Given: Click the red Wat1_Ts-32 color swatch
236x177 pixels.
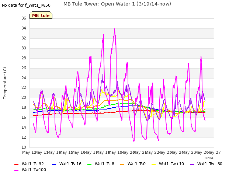Looking at the screenshot, I should 16,164.
